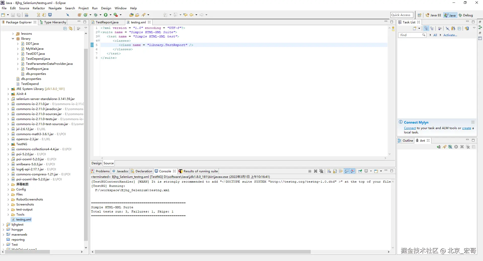Toggle Scheduled view in Task List
The width and height of the screenshot is (483, 261).
[432, 28]
